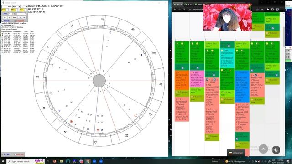Open the browser side panel icon
Screen dimensions: 292x164
pos(272,9)
